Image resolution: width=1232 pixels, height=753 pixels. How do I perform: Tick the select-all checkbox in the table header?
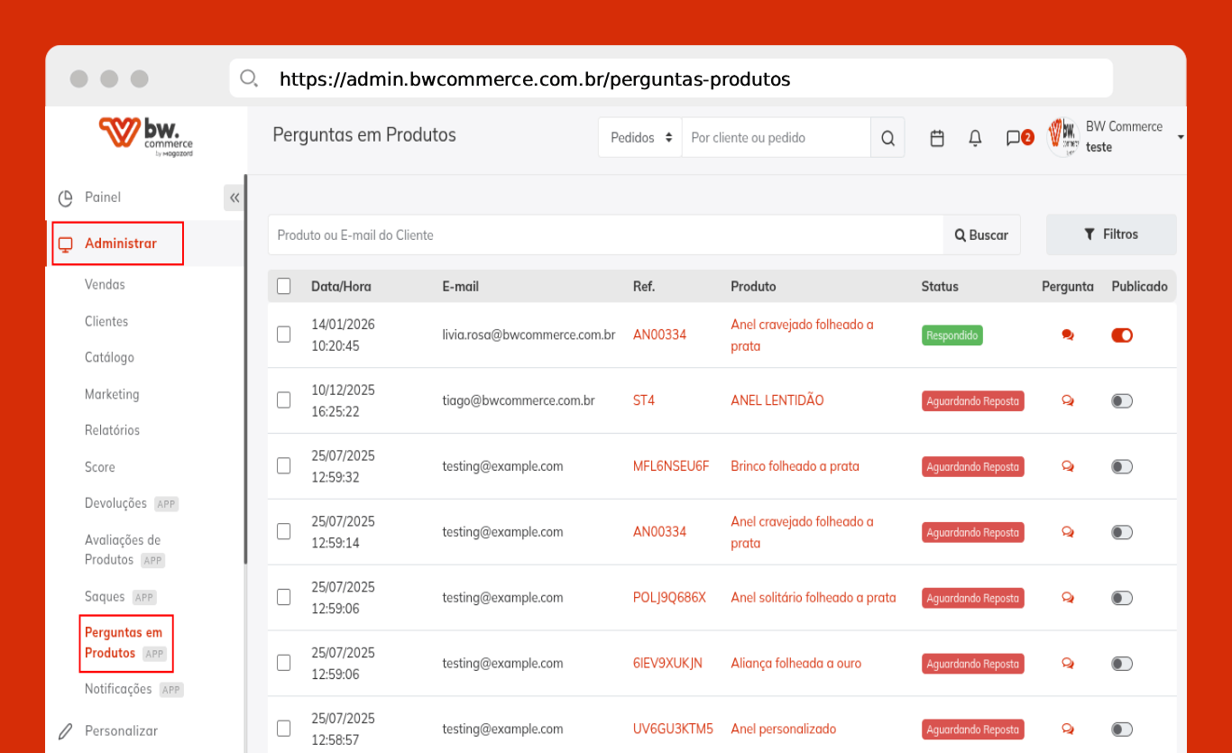pos(284,286)
